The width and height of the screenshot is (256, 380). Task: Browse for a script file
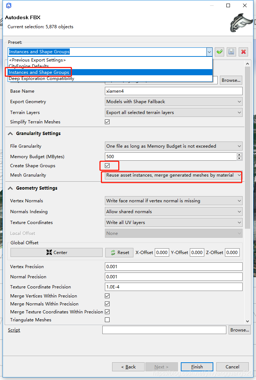(x=239, y=330)
